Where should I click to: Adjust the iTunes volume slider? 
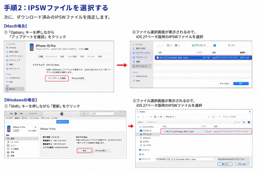pyautogui.click(x=34, y=113)
